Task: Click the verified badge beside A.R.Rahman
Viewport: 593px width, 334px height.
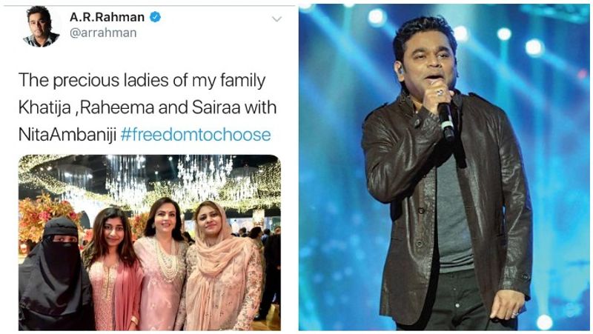Action: [154, 16]
